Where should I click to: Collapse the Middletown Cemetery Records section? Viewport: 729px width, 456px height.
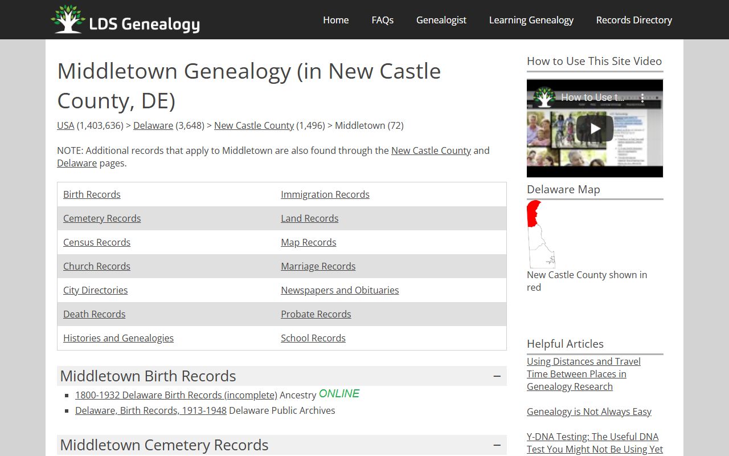[497, 445]
